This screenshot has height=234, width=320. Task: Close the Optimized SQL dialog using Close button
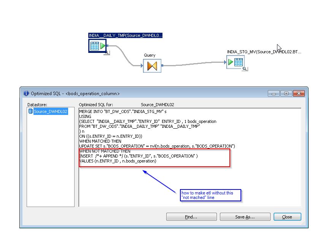pos(287,216)
